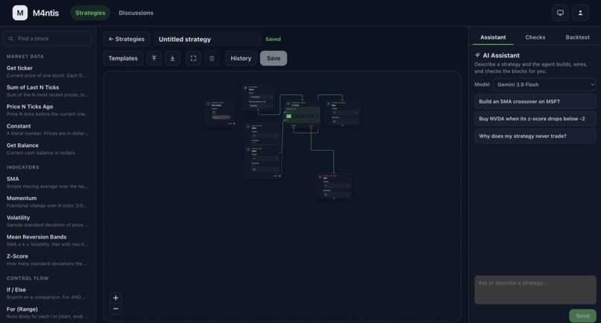Click the upload arrow icon beside Templates

pos(154,58)
